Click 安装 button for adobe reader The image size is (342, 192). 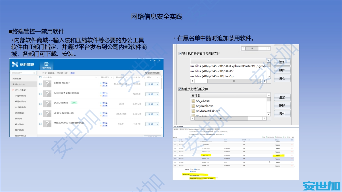[x=150, y=84]
